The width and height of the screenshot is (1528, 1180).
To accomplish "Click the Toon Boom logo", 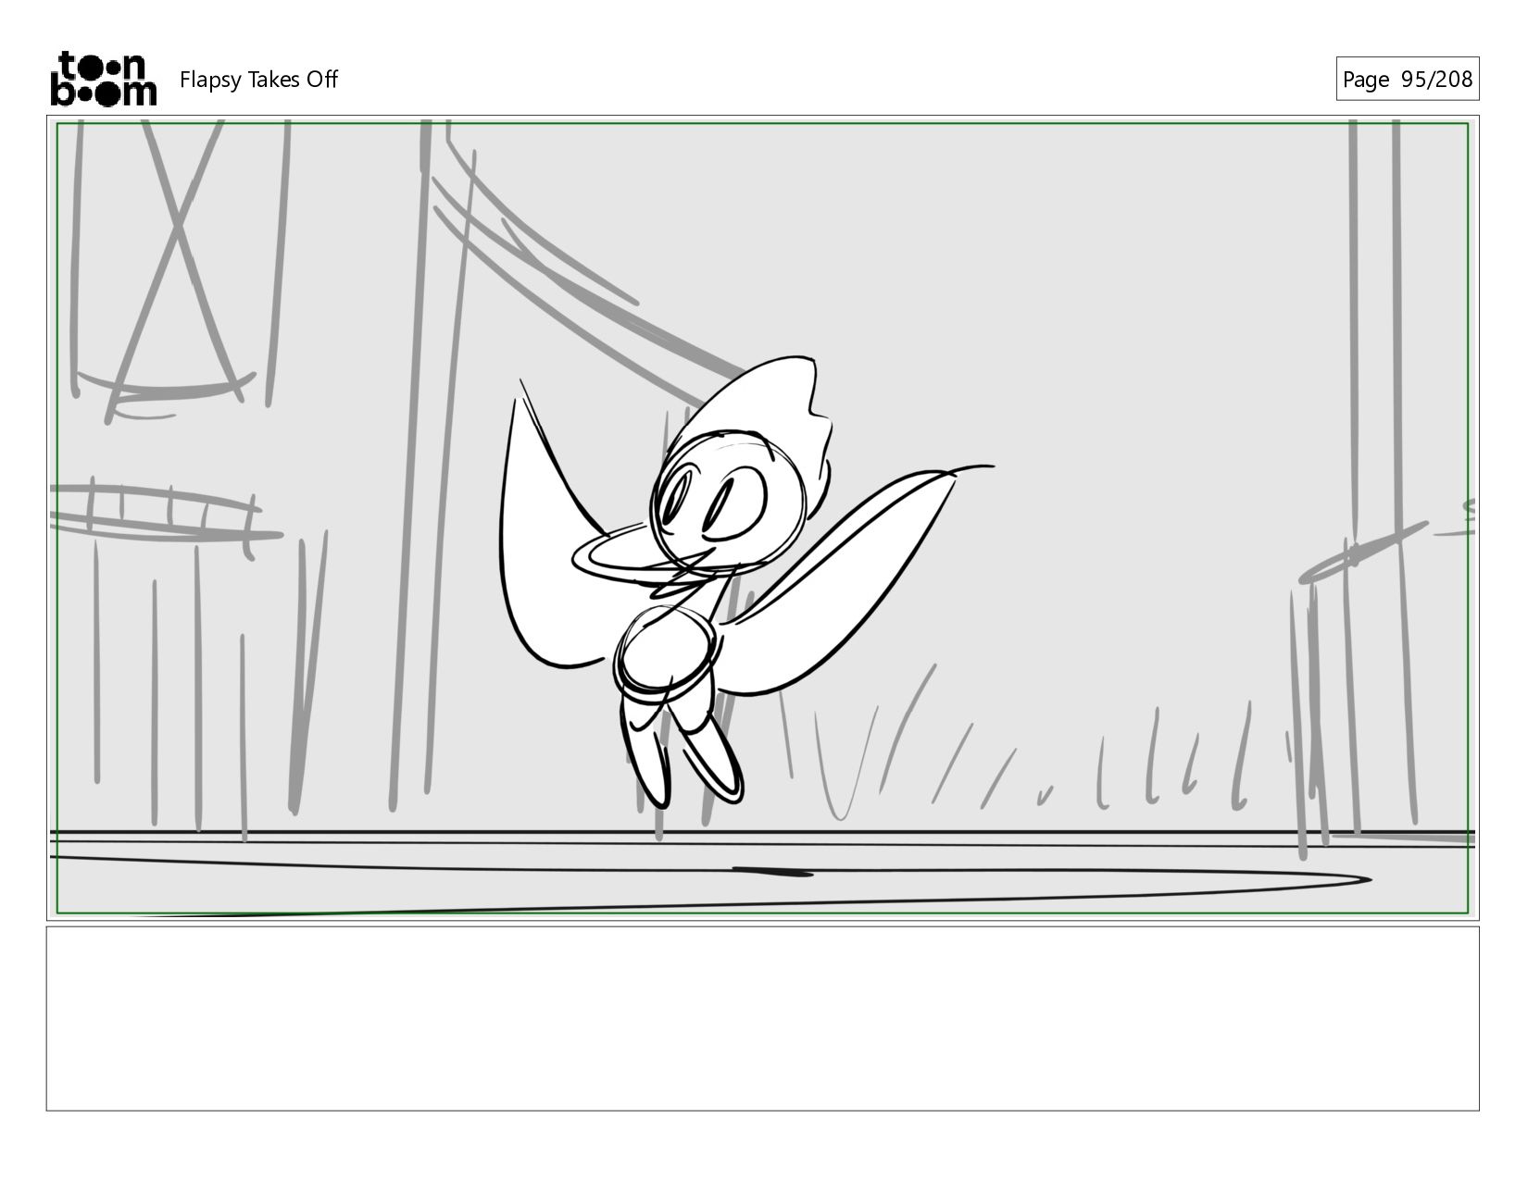I will click(x=103, y=79).
